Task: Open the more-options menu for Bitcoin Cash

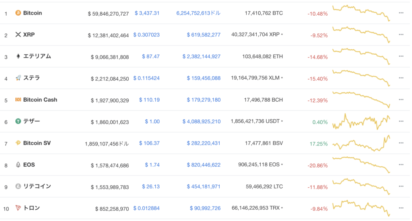Action: click(401, 100)
